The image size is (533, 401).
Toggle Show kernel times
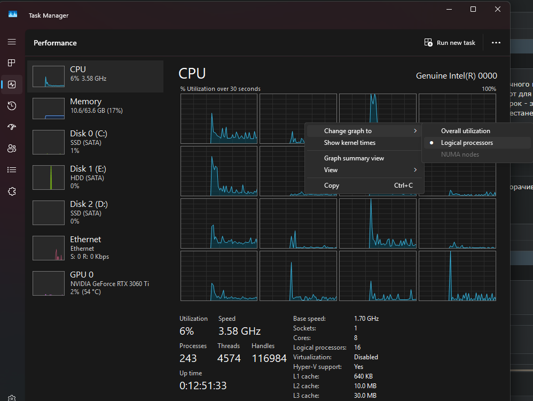[349, 143]
